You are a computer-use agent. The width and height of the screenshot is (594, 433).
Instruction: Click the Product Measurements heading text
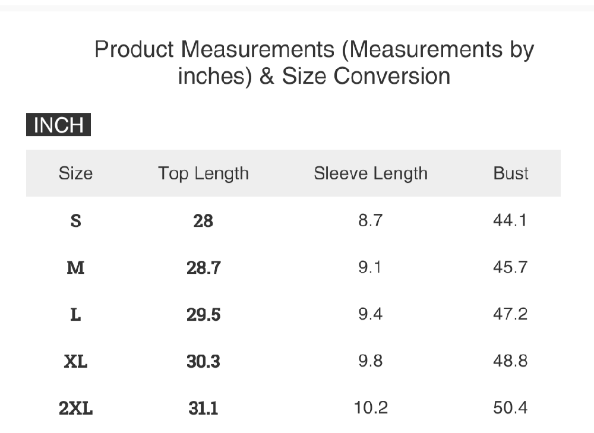coord(314,62)
